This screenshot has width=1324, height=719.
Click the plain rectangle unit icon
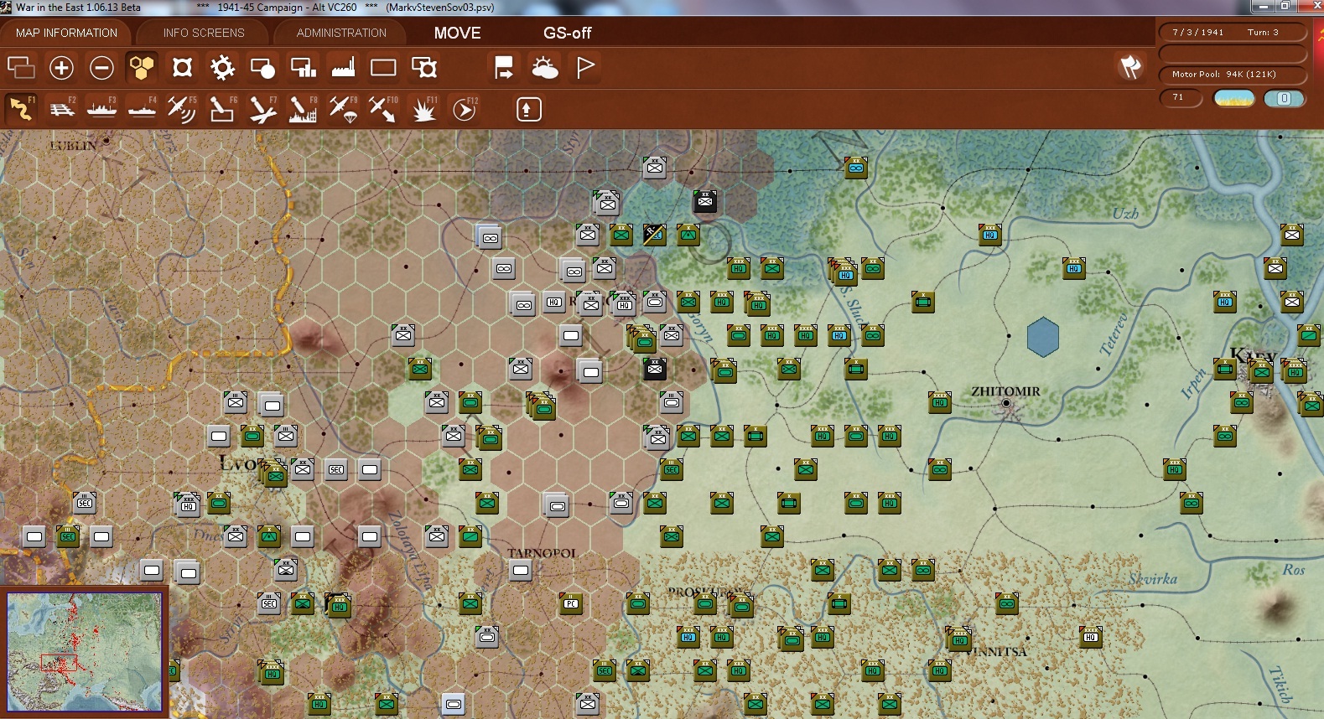click(x=383, y=67)
